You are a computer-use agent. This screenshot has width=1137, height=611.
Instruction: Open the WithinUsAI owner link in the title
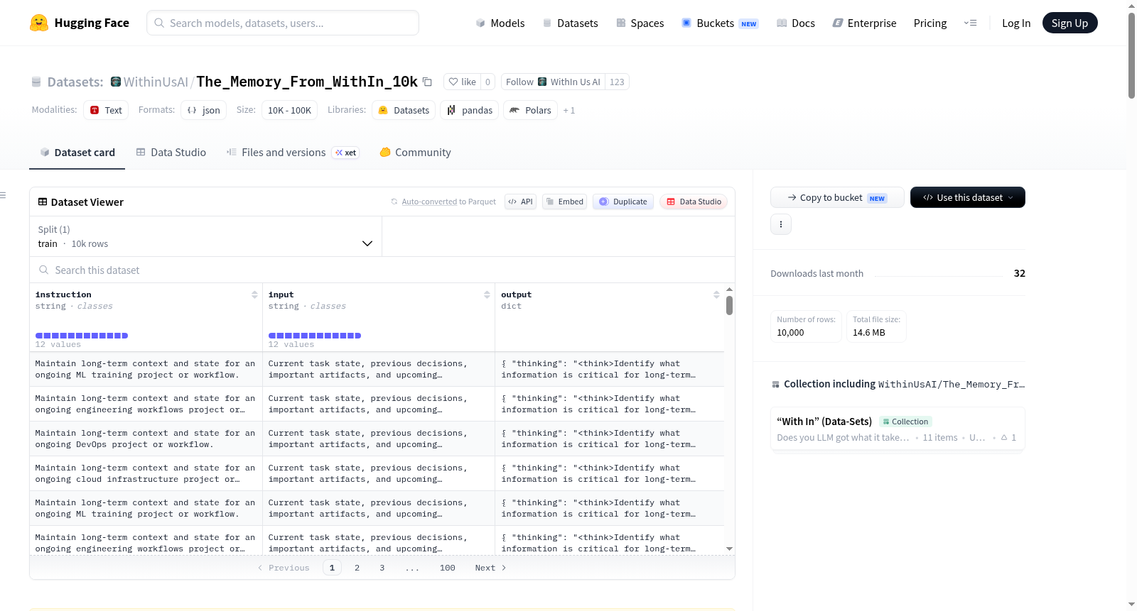pyautogui.click(x=156, y=82)
